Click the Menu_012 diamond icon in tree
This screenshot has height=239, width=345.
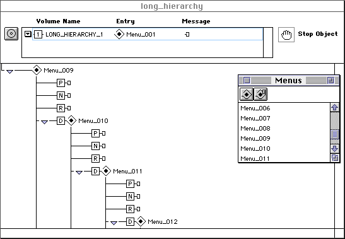pos(141,221)
